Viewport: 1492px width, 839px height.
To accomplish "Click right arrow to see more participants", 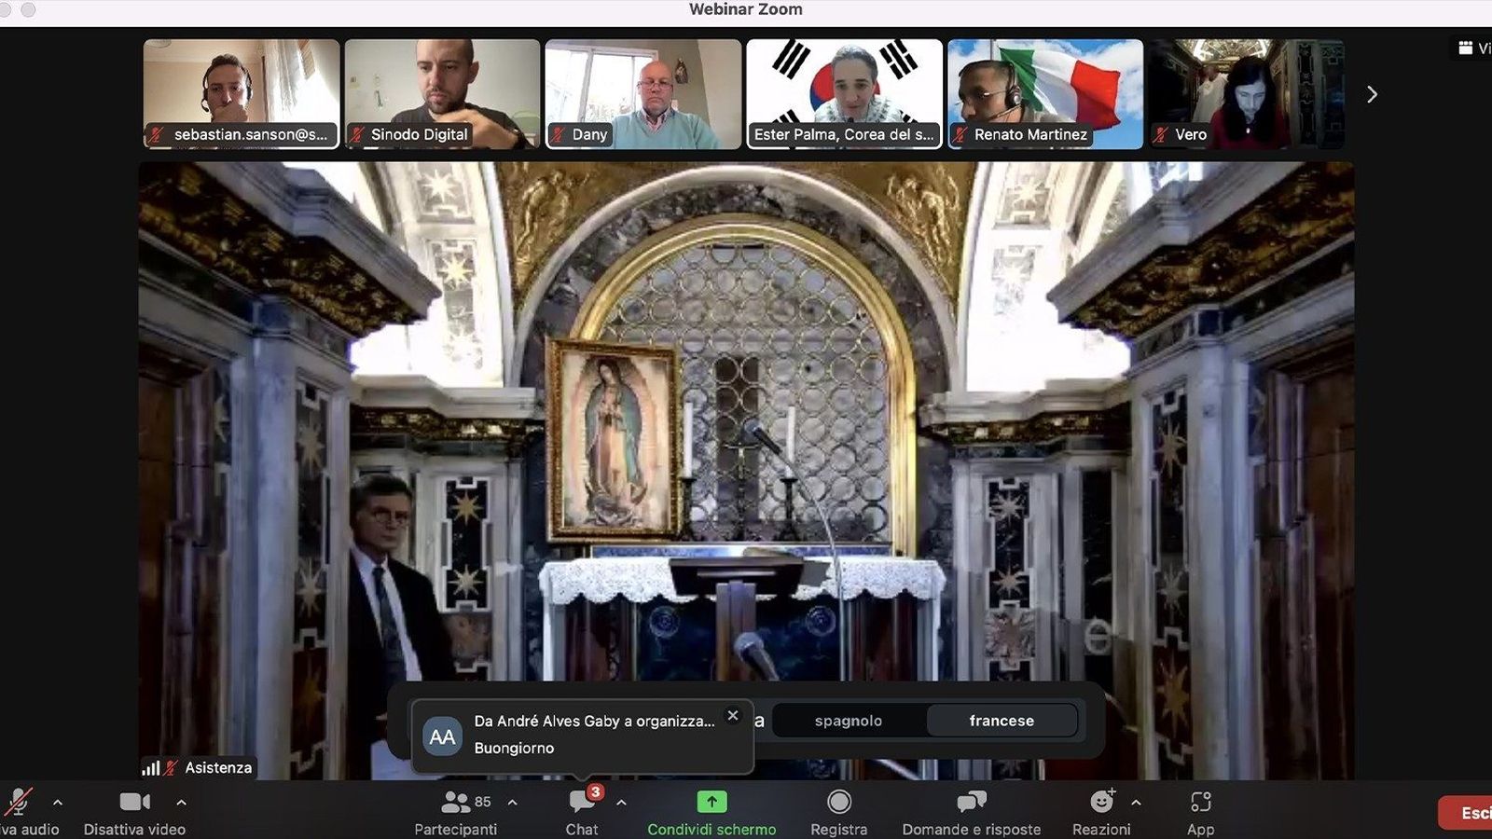I will pos(1372,93).
